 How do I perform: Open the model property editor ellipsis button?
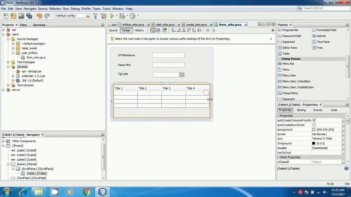tap(343, 148)
